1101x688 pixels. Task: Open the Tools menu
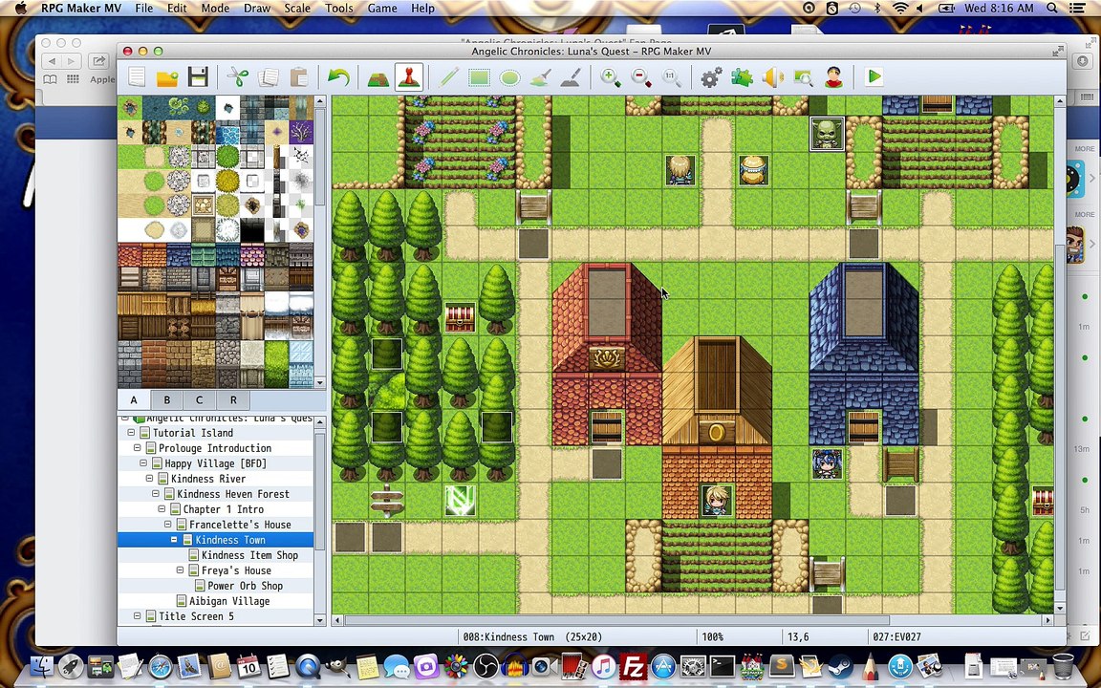pos(339,9)
